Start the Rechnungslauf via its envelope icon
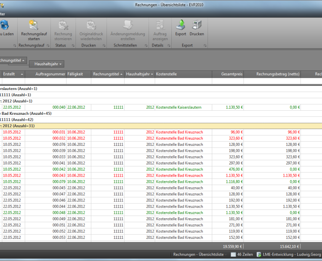The image size is (322, 261). click(x=34, y=25)
